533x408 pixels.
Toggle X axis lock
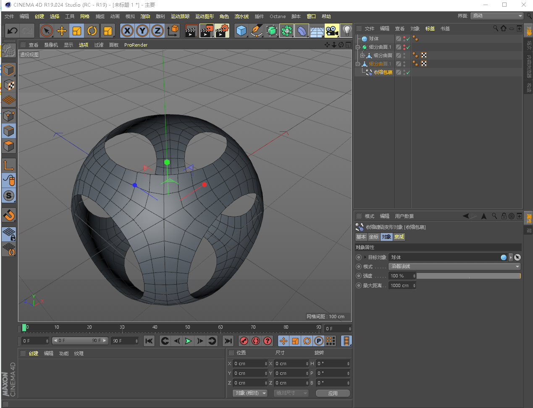127,31
